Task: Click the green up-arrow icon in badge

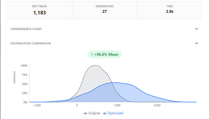Action: [x=92, y=54]
